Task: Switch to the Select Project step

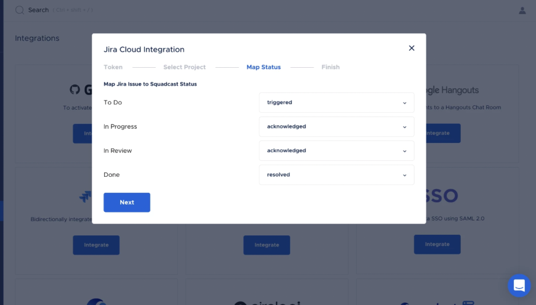Action: [x=184, y=67]
